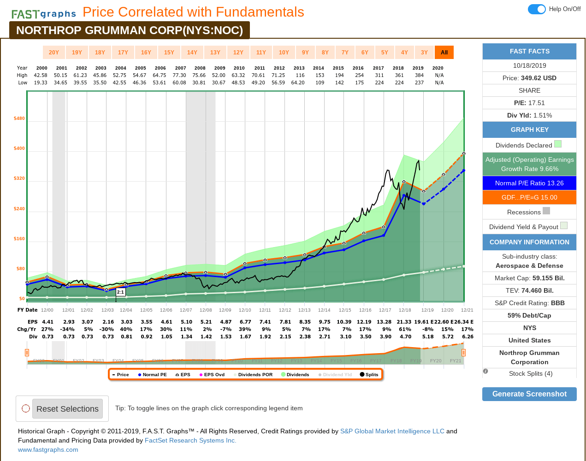The image size is (586, 461).
Task: Toggle Normal PE line in legend
Action: pyautogui.click(x=152, y=374)
